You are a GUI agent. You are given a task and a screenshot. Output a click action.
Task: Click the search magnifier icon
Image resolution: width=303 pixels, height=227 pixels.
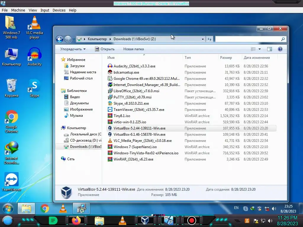click(x=283, y=39)
